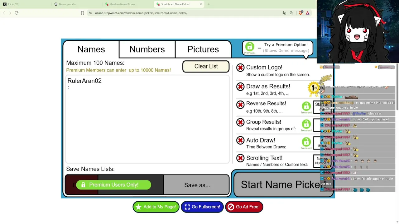This screenshot has width=399, height=224.
Task: Click the premium lock icon beside Group Results
Action: 306,125
